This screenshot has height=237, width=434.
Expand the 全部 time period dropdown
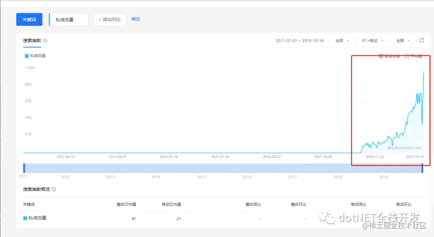coord(342,41)
